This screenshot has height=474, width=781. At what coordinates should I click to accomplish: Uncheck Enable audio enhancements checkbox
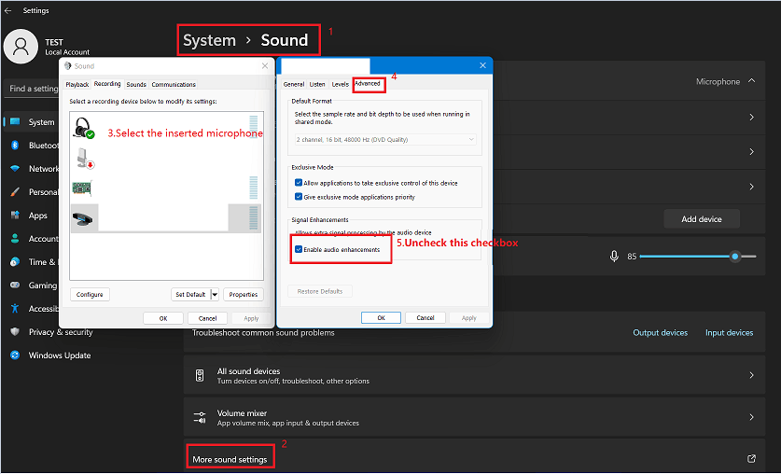click(x=299, y=249)
